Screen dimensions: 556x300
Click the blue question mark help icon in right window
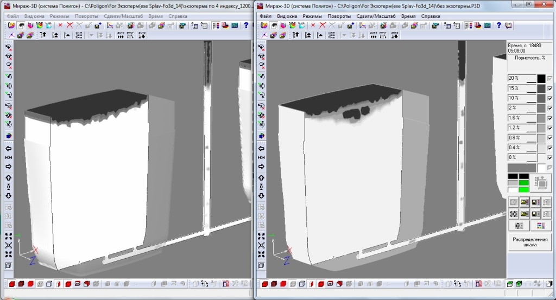point(498,25)
